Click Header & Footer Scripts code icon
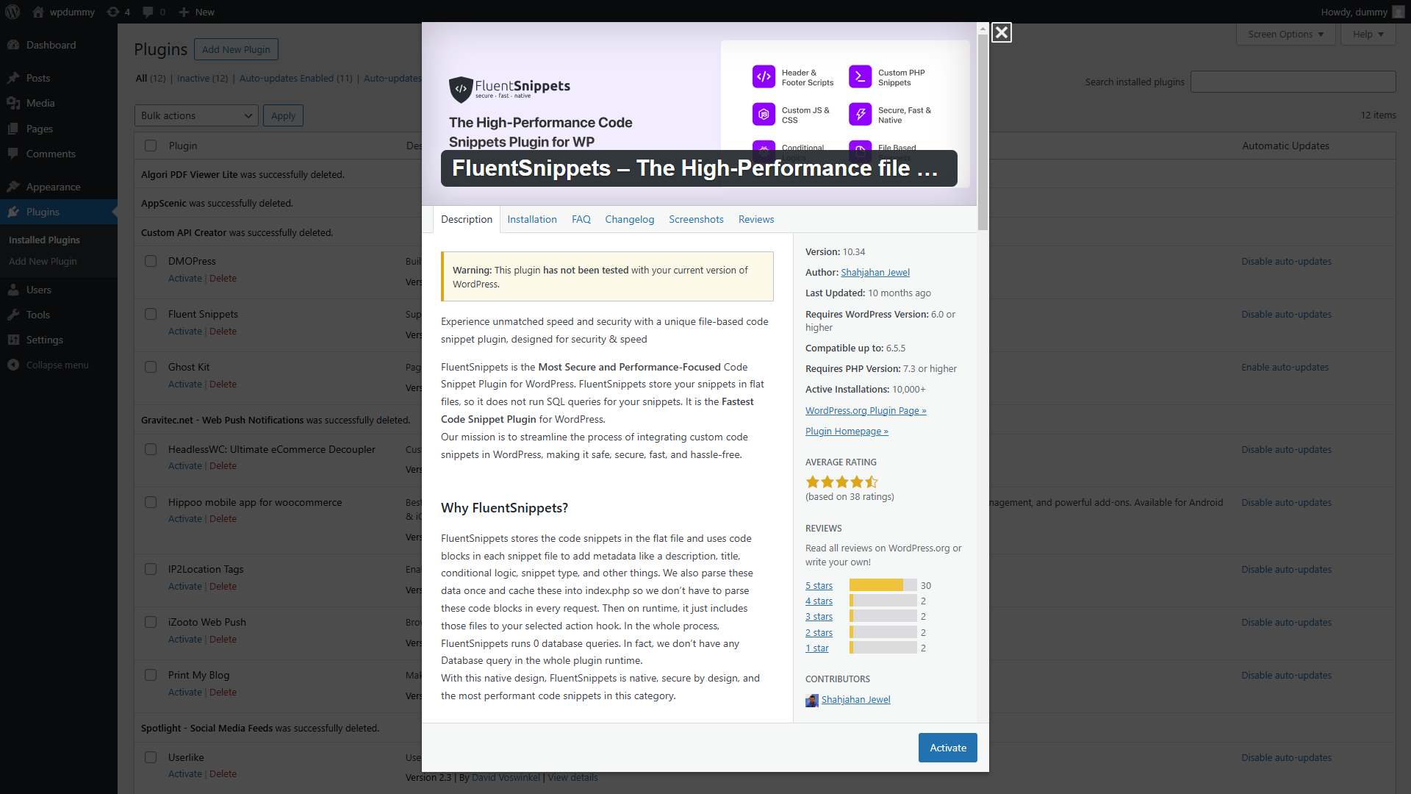The image size is (1411, 794). tap(764, 76)
